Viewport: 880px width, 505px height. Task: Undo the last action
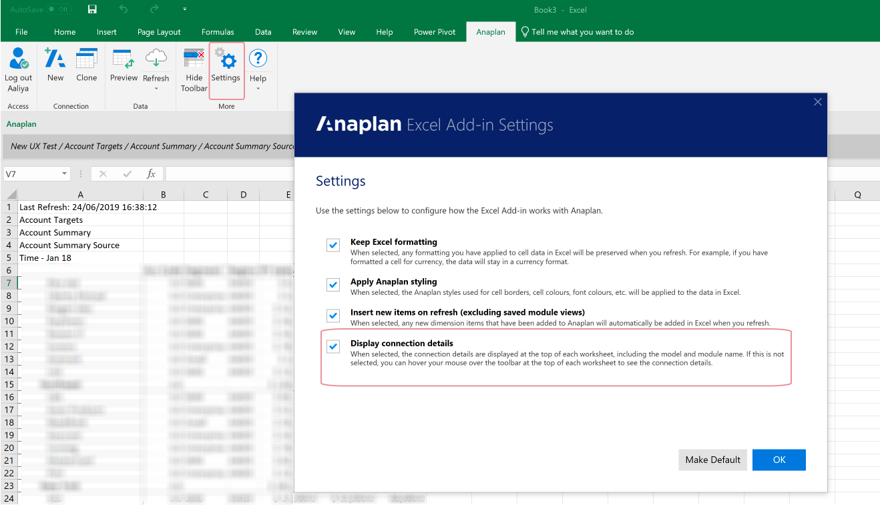[124, 9]
